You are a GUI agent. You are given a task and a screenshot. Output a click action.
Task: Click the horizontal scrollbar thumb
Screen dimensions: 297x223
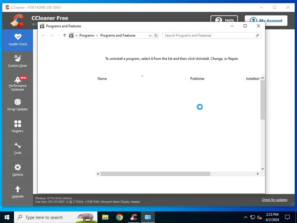click(x=155, y=174)
